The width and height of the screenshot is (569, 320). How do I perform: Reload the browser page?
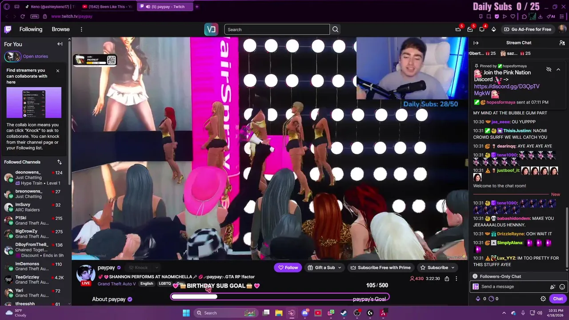coord(23,16)
